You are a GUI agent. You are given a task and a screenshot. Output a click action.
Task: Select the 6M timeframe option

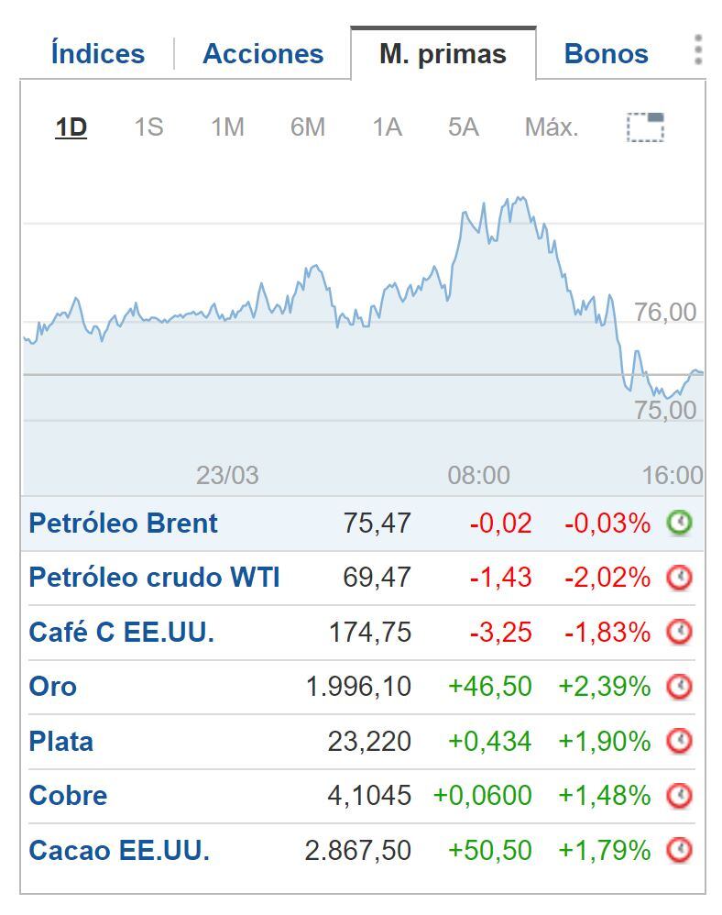coord(307,128)
